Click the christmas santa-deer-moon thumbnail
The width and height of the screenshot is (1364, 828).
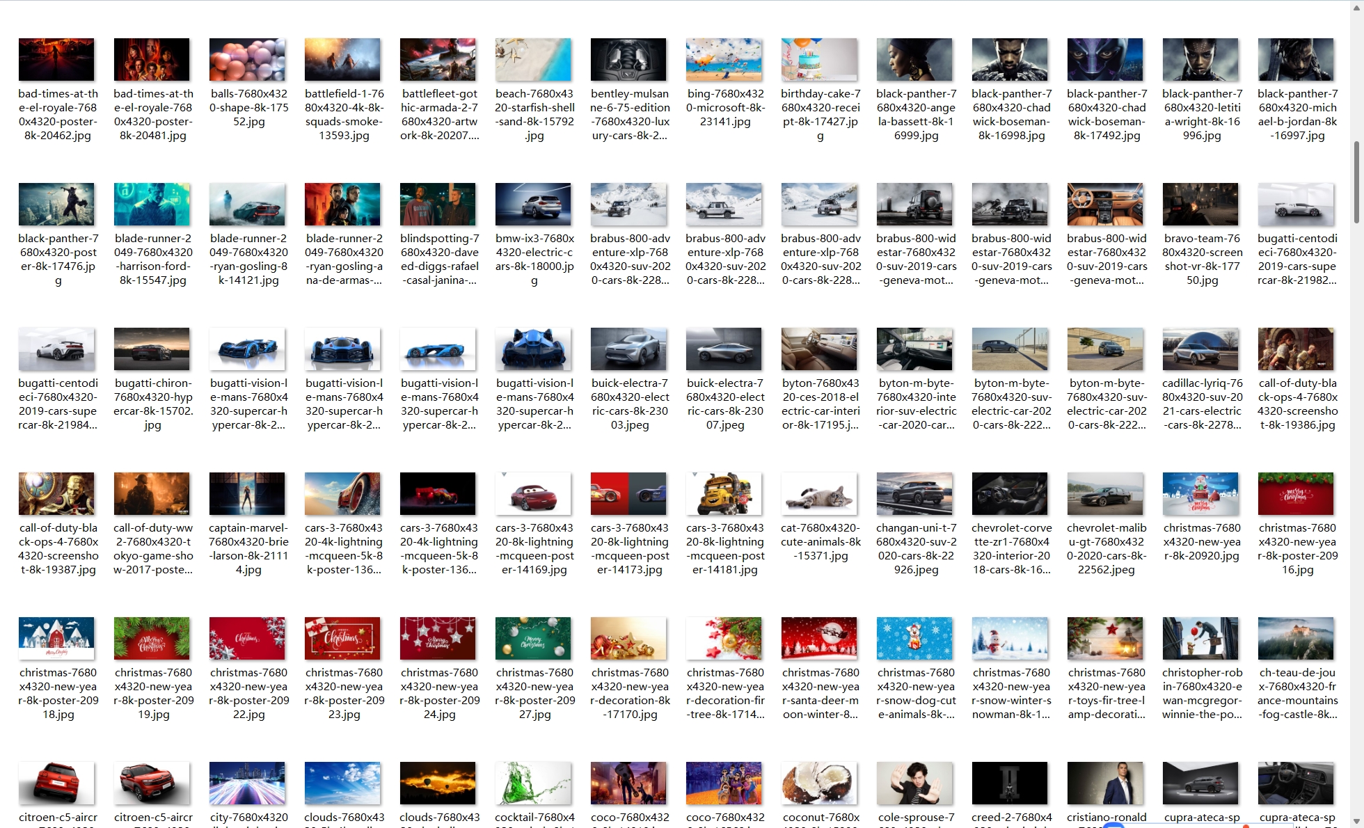[x=819, y=639]
